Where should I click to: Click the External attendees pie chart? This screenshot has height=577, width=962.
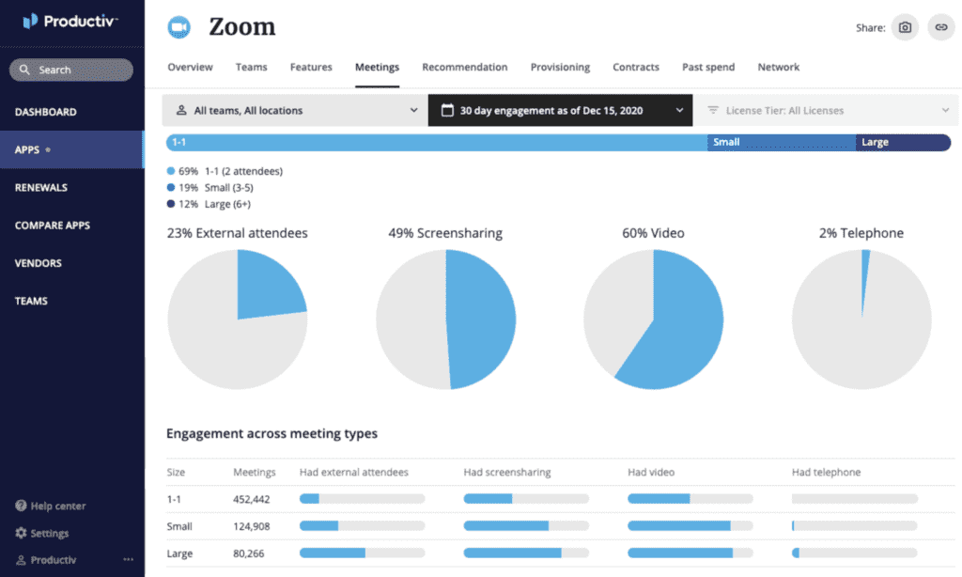click(238, 320)
